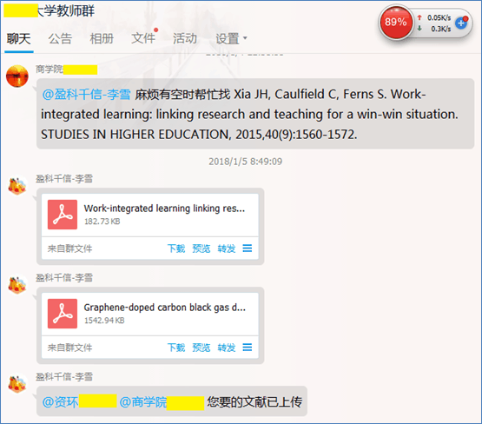This screenshot has width=482, height=424.
Task: Switch to the 活动 activities tab
Action: click(x=184, y=39)
